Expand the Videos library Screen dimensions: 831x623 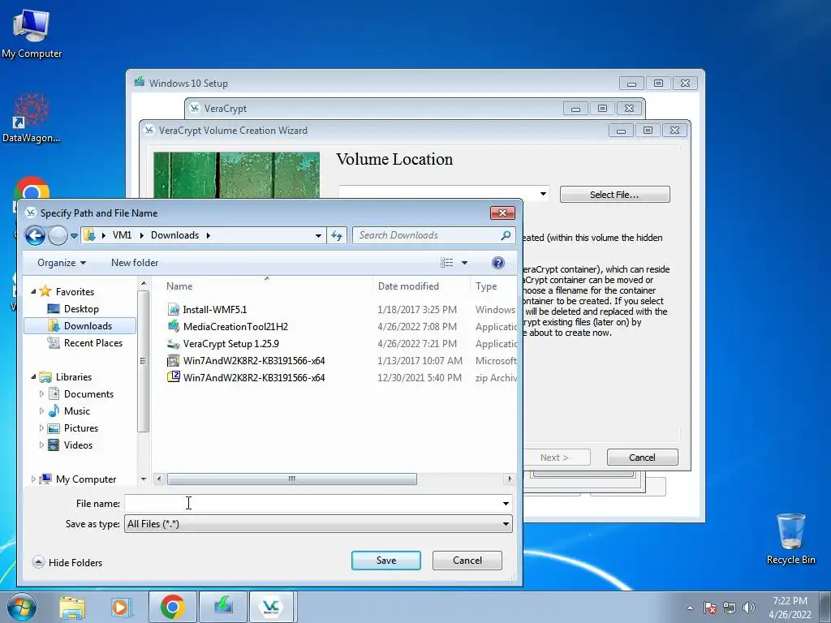tap(41, 445)
